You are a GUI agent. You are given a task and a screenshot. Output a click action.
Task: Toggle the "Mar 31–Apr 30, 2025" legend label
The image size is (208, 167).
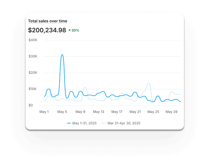coord(124,123)
